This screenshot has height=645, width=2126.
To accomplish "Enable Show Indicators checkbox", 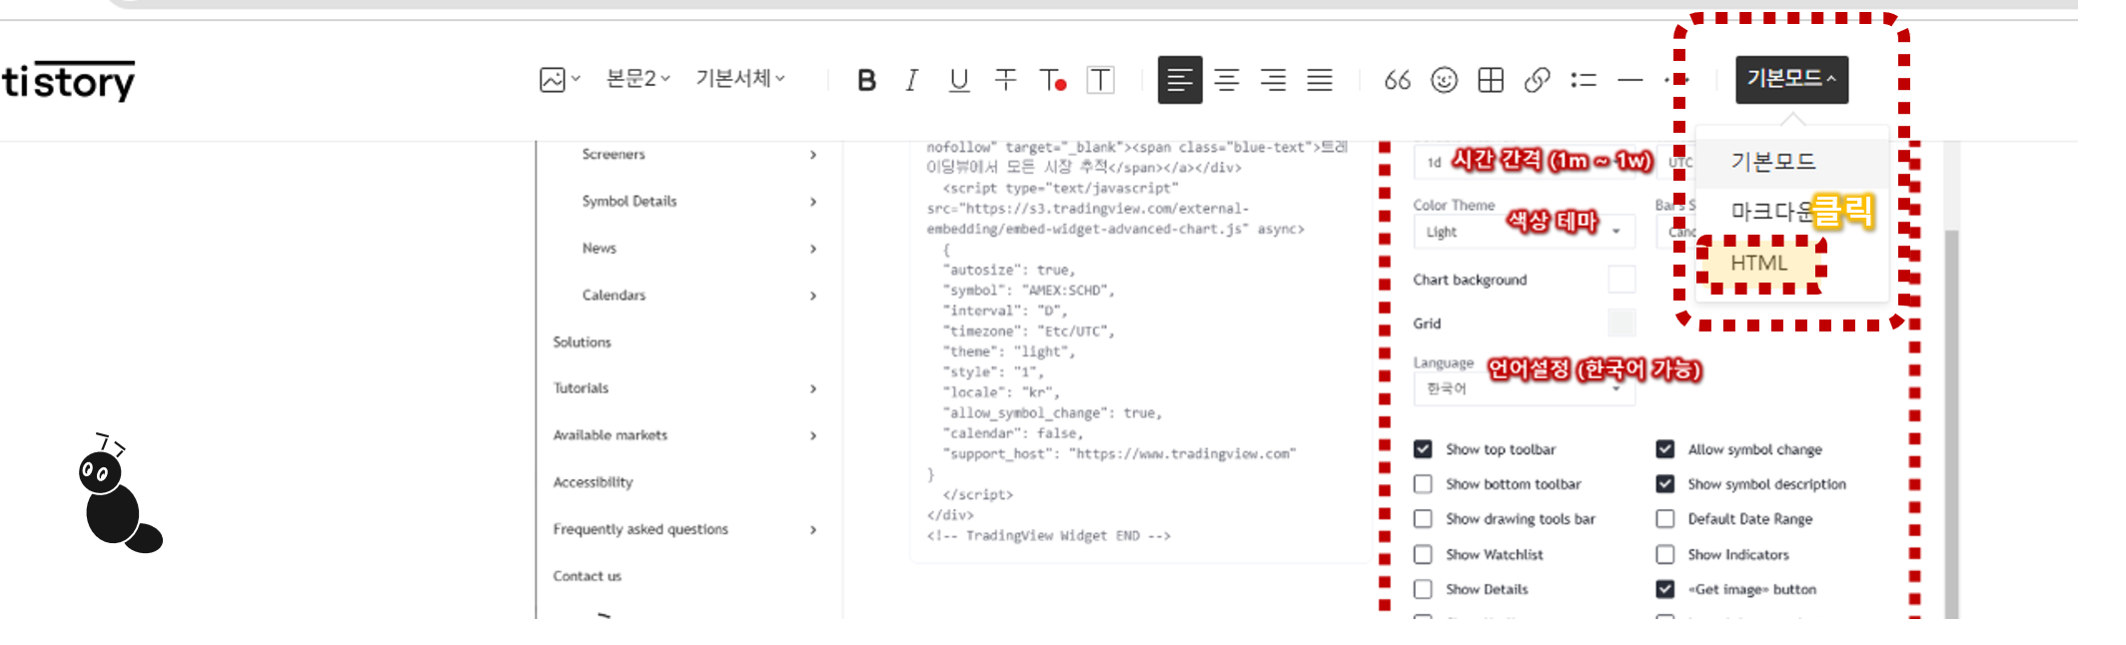I will coord(1665,554).
